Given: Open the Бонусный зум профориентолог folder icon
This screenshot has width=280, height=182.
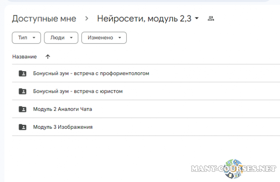Looking at the screenshot, I should tap(23, 74).
